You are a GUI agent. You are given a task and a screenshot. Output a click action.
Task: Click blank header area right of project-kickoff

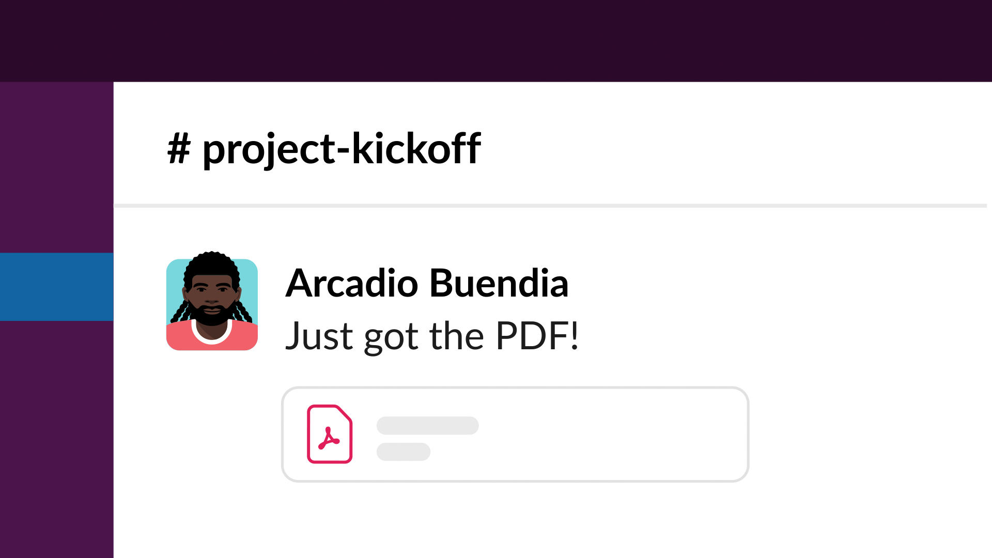click(x=734, y=149)
